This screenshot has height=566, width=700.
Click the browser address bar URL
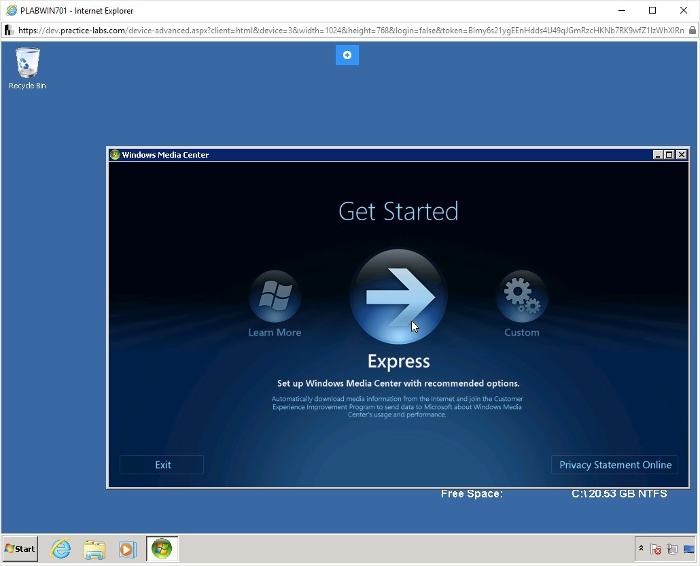[x=351, y=31]
